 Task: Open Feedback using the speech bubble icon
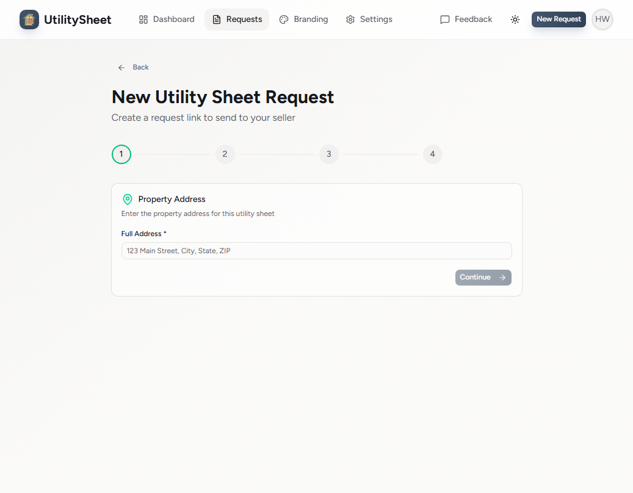pyautogui.click(x=445, y=19)
